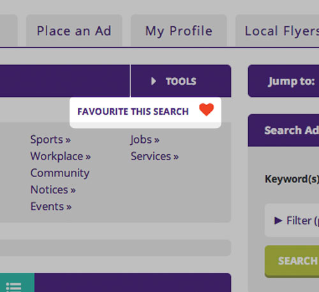Click the teal list view icon
Screen dimensions: 319x292
(x=13, y=286)
